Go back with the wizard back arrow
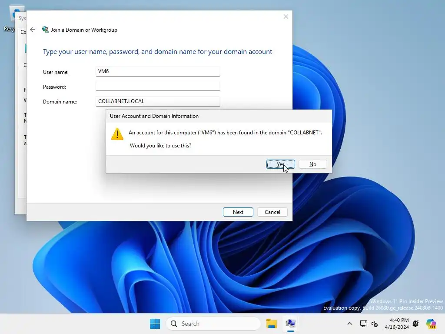The image size is (445, 334). click(33, 30)
